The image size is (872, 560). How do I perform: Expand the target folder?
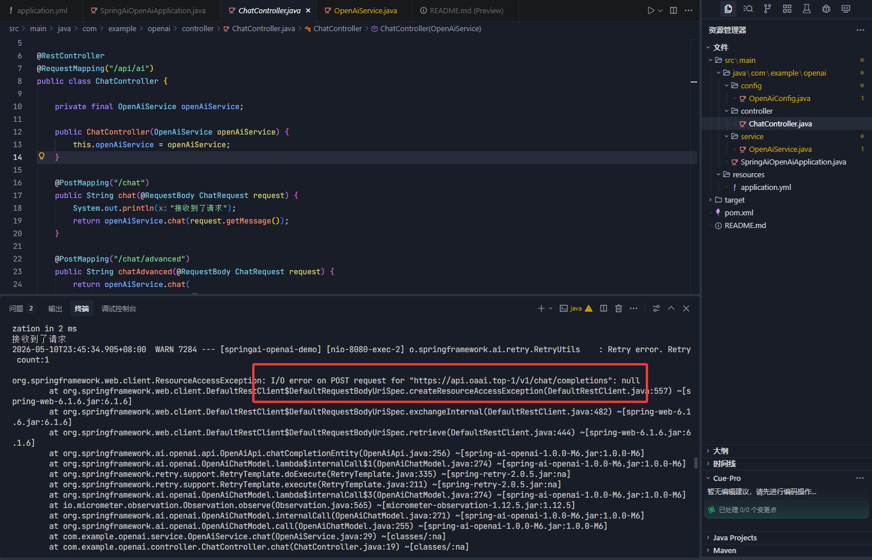(710, 200)
